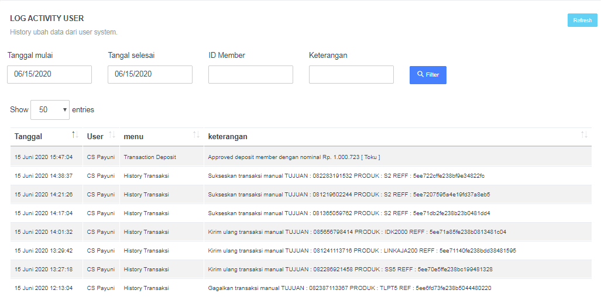Focus the Tangal selesai date field
Viewport: 601px width, 297px height.
(x=150, y=74)
